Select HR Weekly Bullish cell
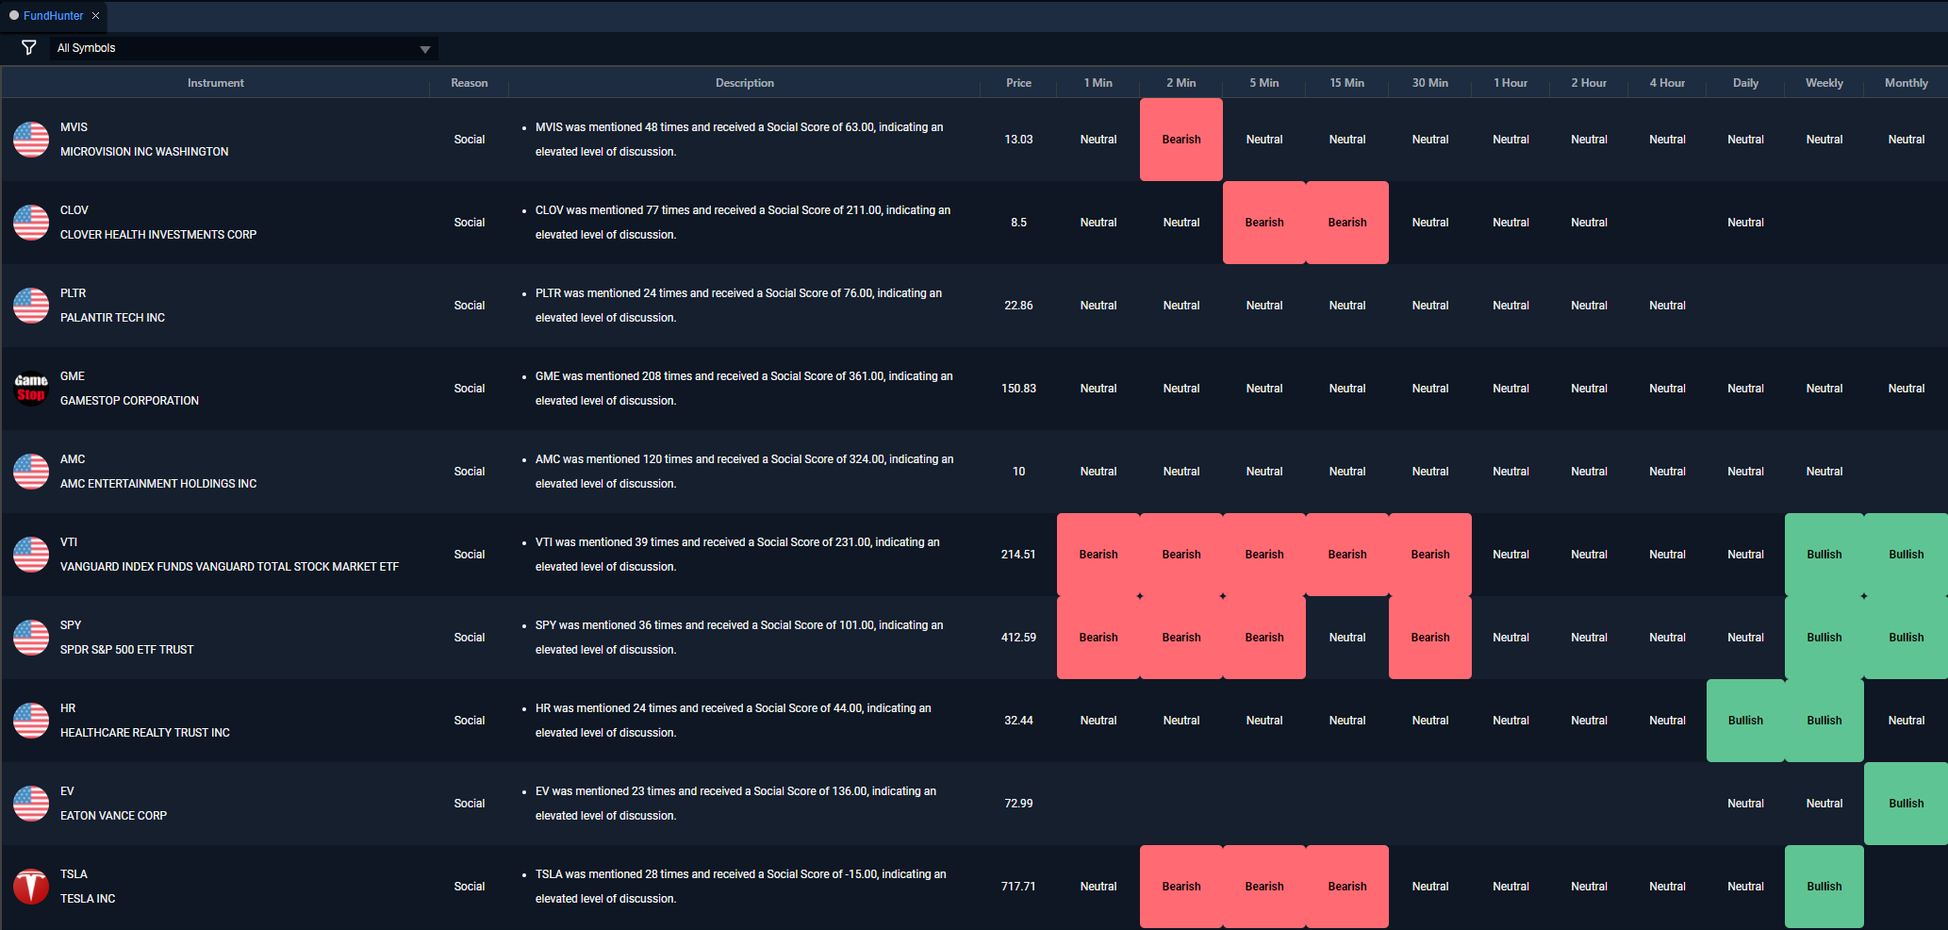The height and width of the screenshot is (930, 1948). click(1824, 721)
